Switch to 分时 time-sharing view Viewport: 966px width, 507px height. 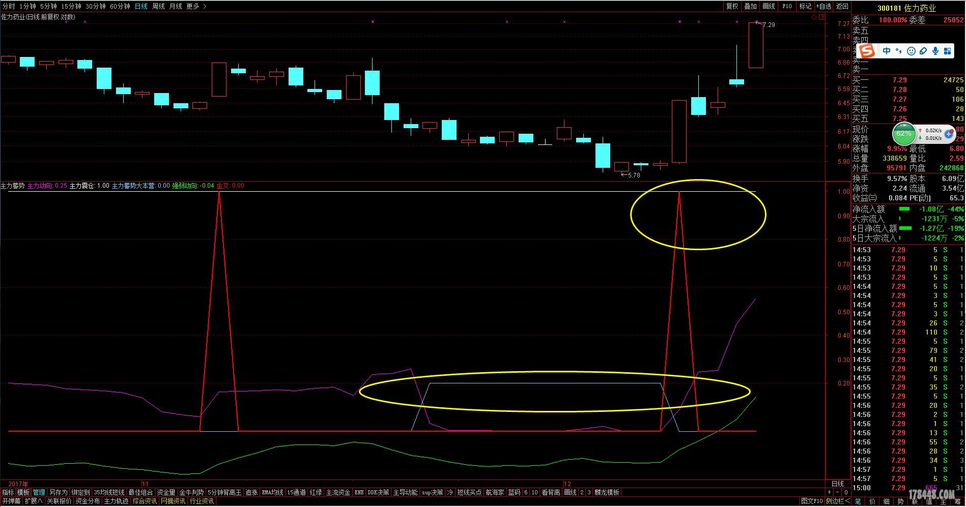(9, 6)
